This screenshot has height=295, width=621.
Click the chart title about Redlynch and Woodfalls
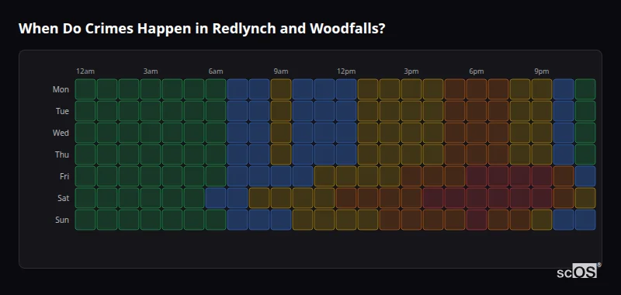202,29
